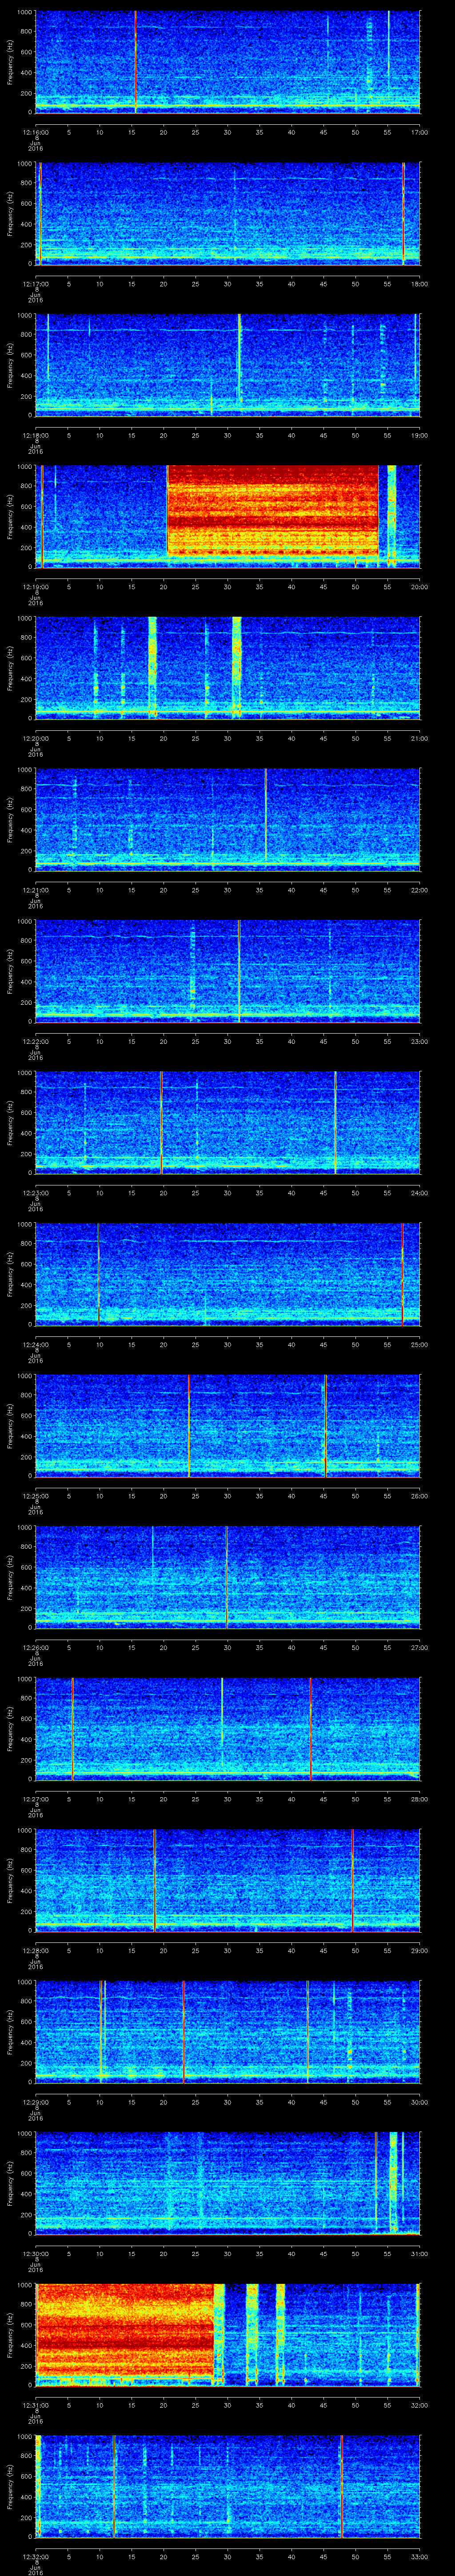Choose the 12:30 spectrogram panel
The width and height of the screenshot is (455, 2576).
pos(228,2182)
